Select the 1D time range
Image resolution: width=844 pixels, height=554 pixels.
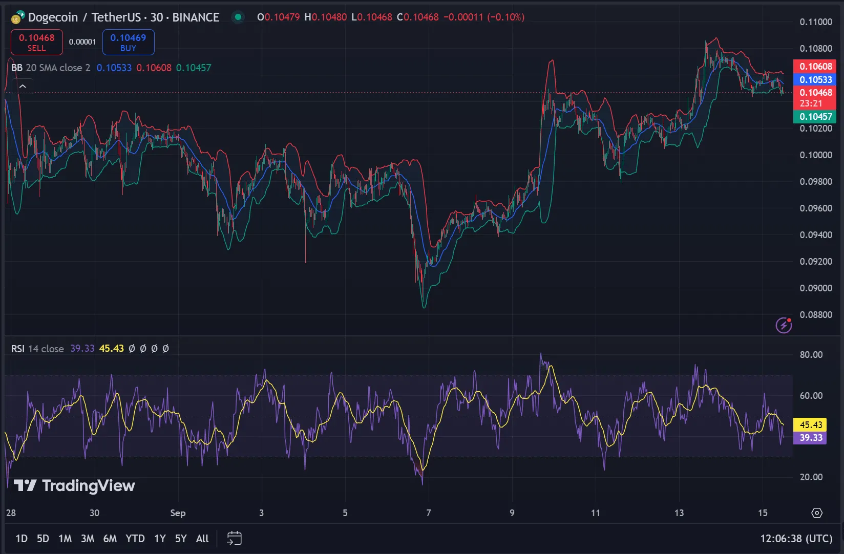[22, 539]
